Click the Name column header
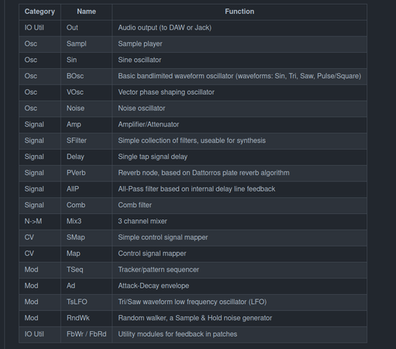 [x=86, y=12]
